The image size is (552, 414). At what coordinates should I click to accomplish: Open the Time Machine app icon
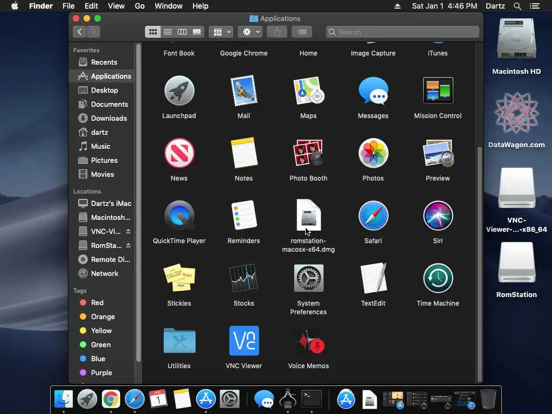pyautogui.click(x=438, y=278)
